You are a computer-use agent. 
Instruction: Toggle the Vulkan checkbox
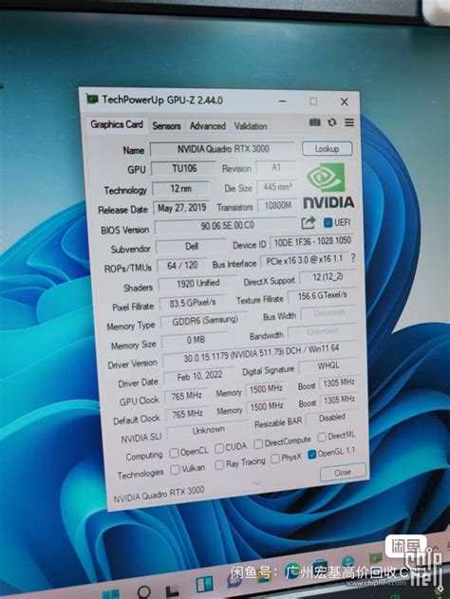point(175,470)
